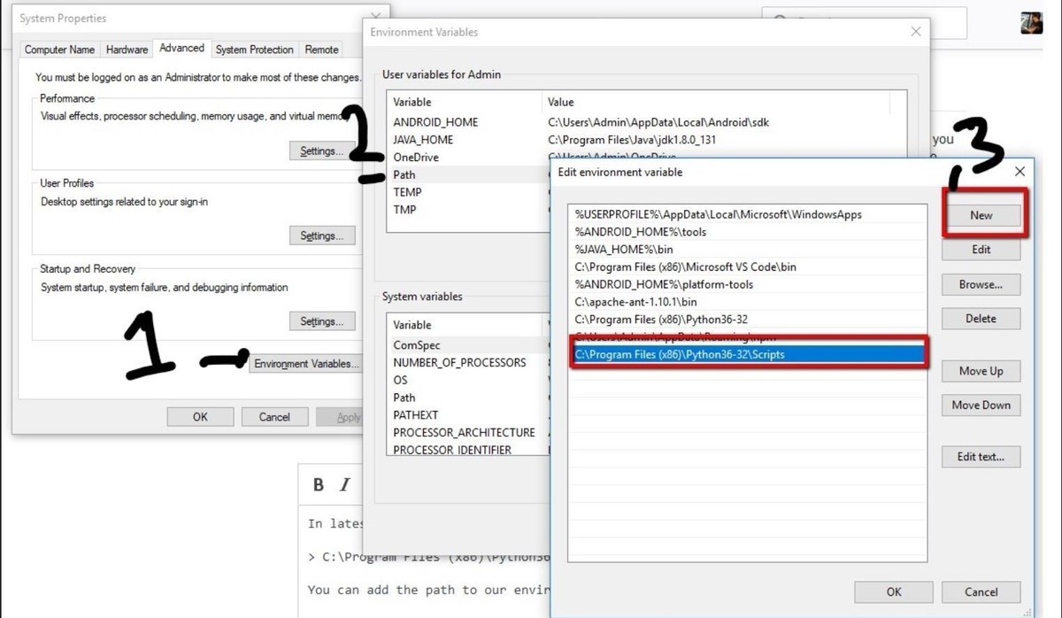Select the ANDROID_HOME user variable

[435, 122]
